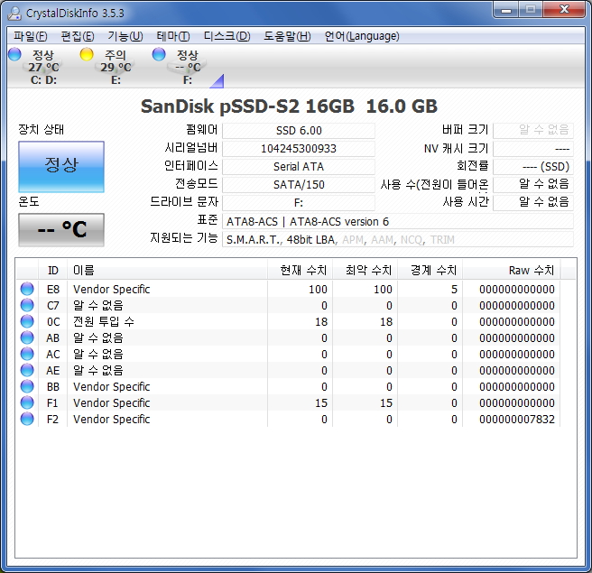
Task: Open the 편집(E) menu
Action: click(78, 36)
